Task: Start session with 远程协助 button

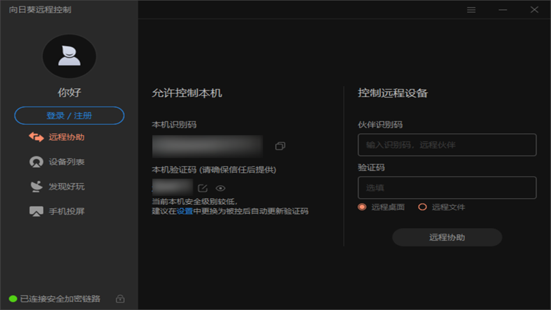Action: click(447, 237)
